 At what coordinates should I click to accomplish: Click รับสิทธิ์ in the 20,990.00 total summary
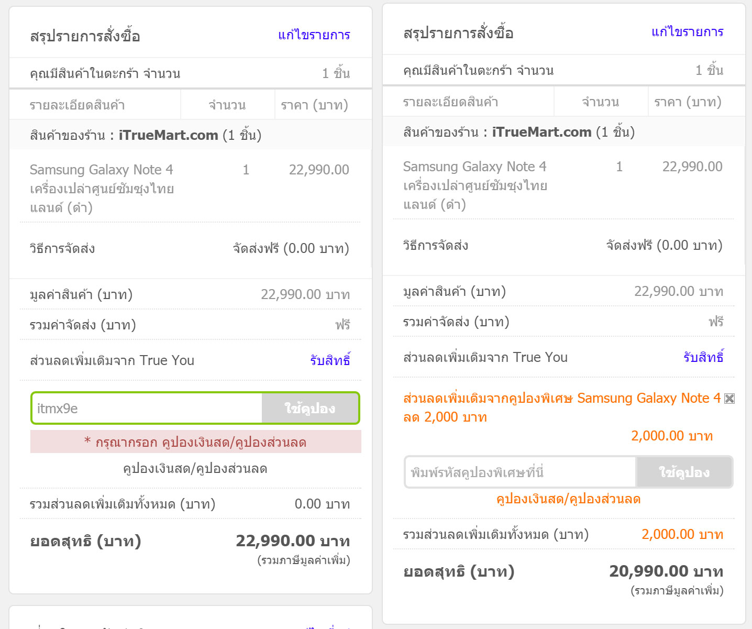click(x=703, y=357)
